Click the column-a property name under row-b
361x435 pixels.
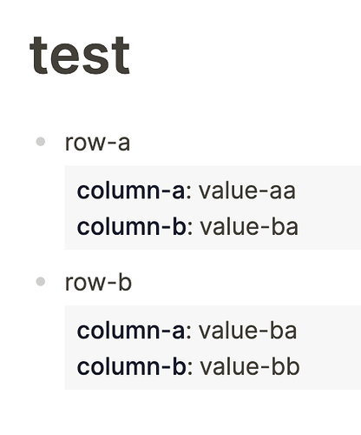(x=131, y=331)
